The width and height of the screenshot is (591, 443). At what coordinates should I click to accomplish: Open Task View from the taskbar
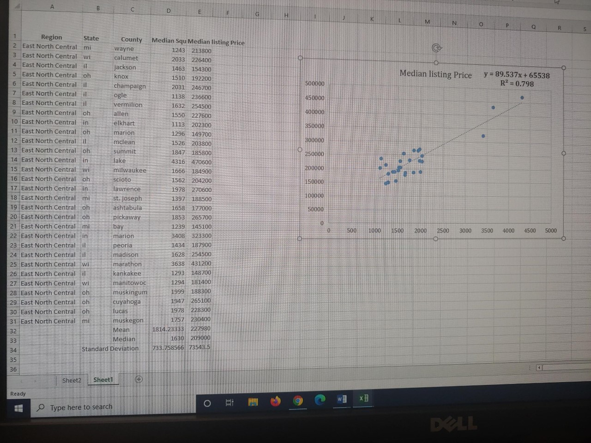(229, 403)
